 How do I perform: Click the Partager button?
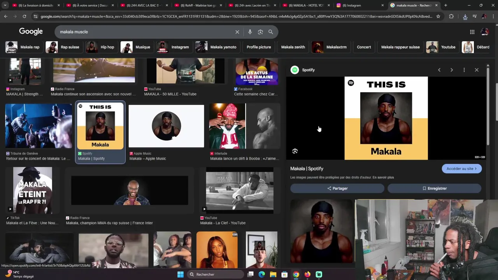click(337, 189)
